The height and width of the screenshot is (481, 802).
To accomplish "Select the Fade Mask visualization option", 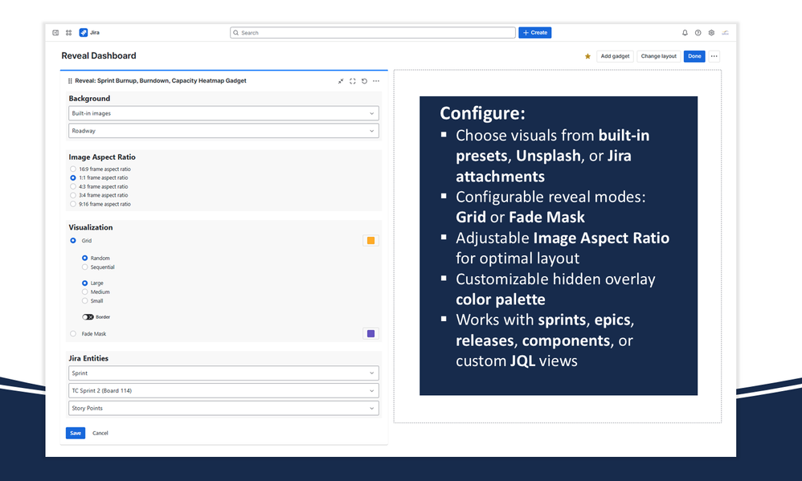I will pyautogui.click(x=73, y=334).
